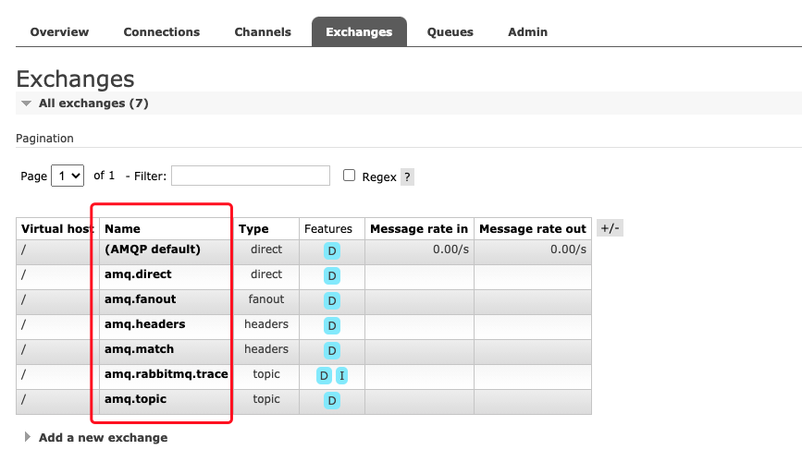Click the 0.00/s message rate in value
802x450 pixels.
pyautogui.click(x=450, y=249)
